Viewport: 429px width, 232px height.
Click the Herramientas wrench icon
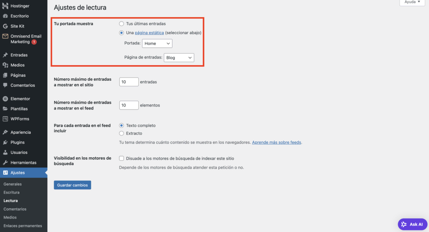point(5,162)
